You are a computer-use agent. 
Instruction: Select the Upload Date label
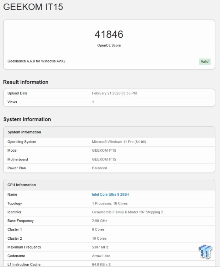(17, 93)
